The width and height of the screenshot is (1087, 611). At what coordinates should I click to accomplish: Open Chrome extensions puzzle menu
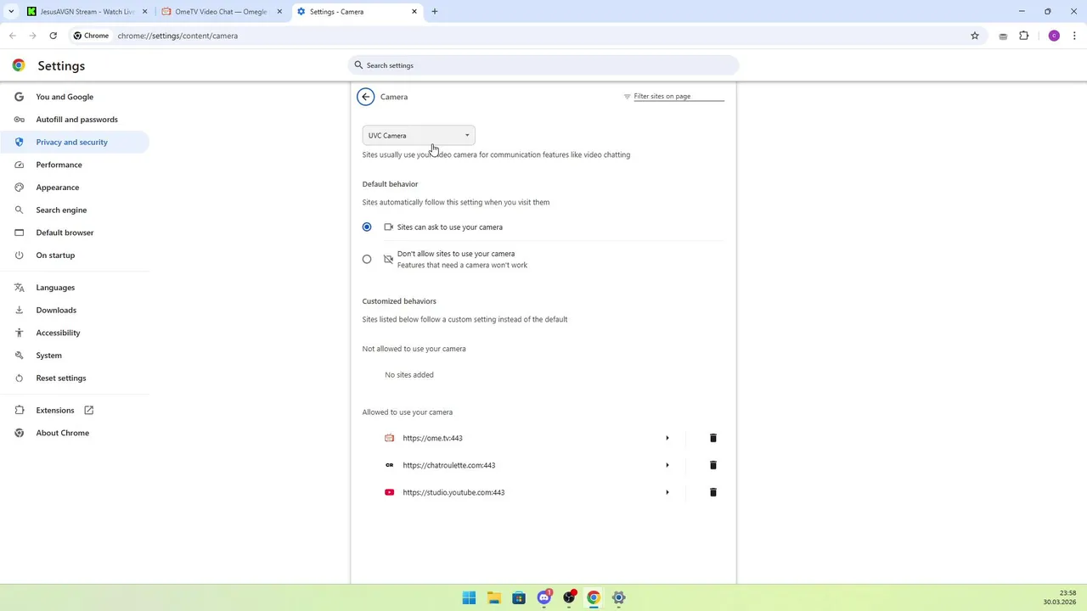1024,36
